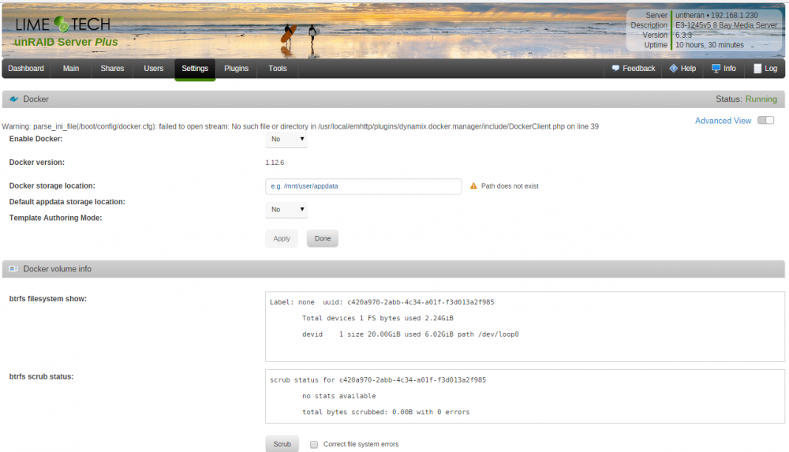Open the Enable Docker dropdown
Screen dimensions: 789x452
[286, 140]
